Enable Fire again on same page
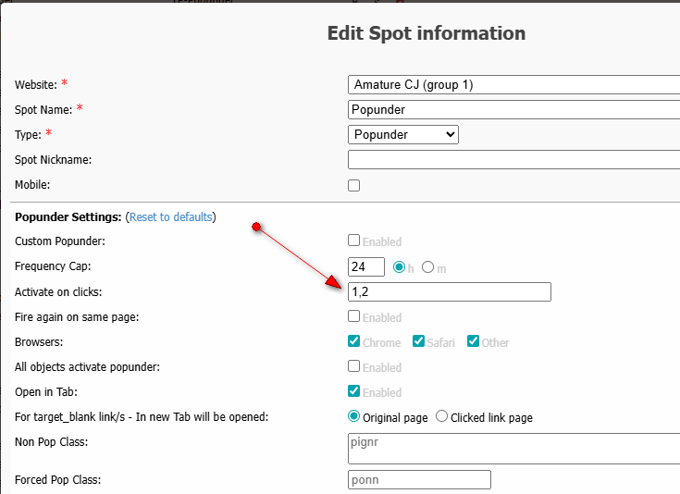Viewport: 680px width, 494px height. tap(353, 316)
